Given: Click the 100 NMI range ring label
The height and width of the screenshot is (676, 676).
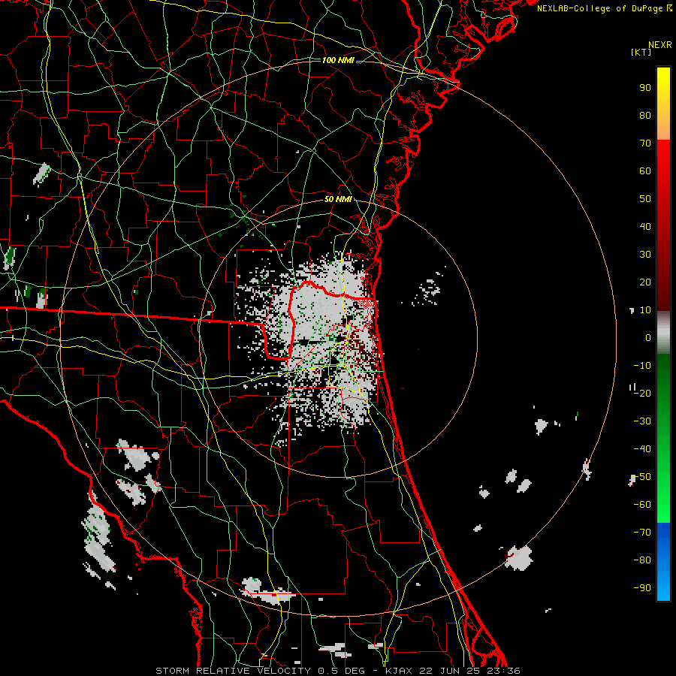Looking at the screenshot, I should pyautogui.click(x=338, y=60).
